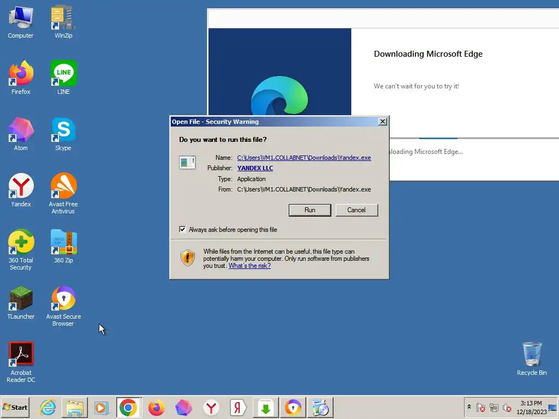The image size is (559, 419).
Task: Select the Yandex desktop shortcut
Action: [21, 190]
